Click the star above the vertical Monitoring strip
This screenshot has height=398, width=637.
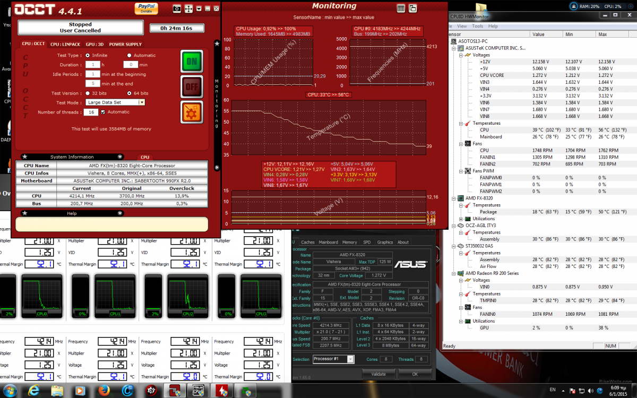coord(217,44)
